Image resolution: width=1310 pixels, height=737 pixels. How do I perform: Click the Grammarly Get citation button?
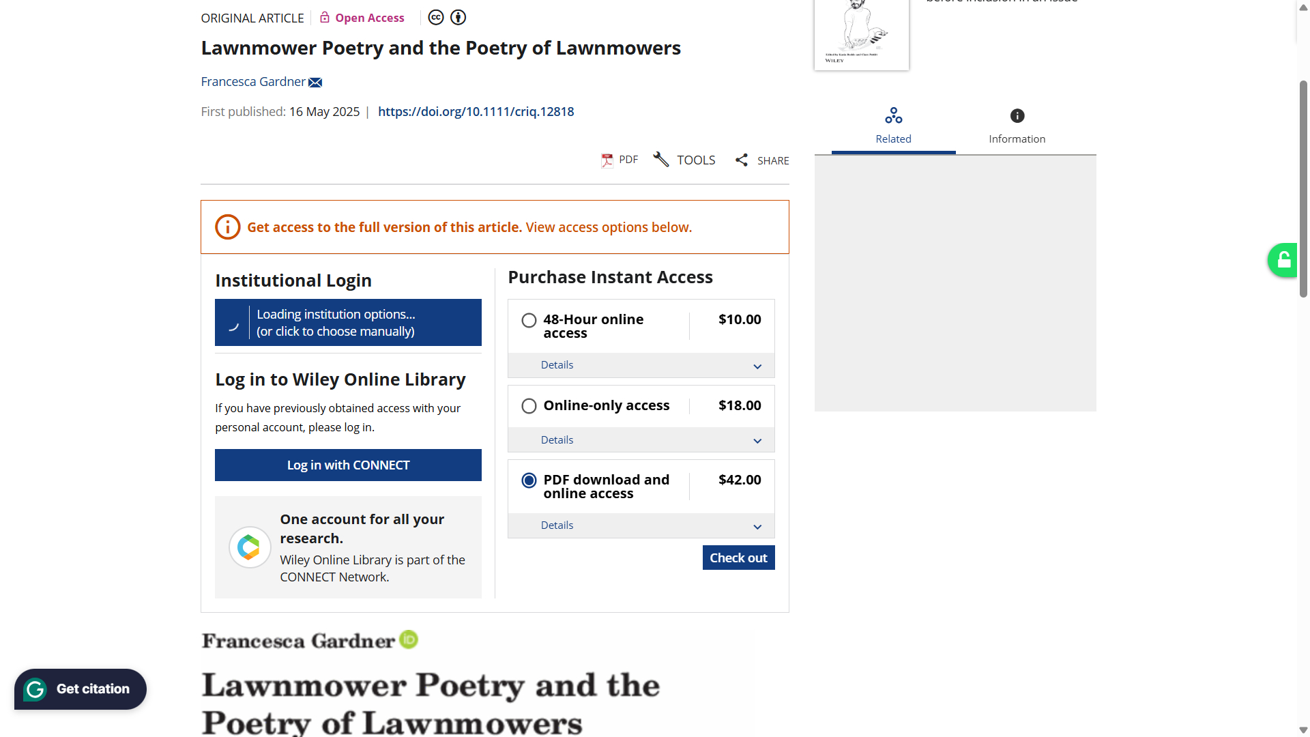(x=81, y=689)
